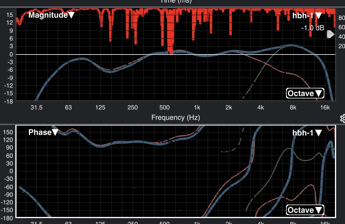The width and height of the screenshot is (345, 224).
Task: Open settings with the gear icon
Action: (x=343, y=118)
